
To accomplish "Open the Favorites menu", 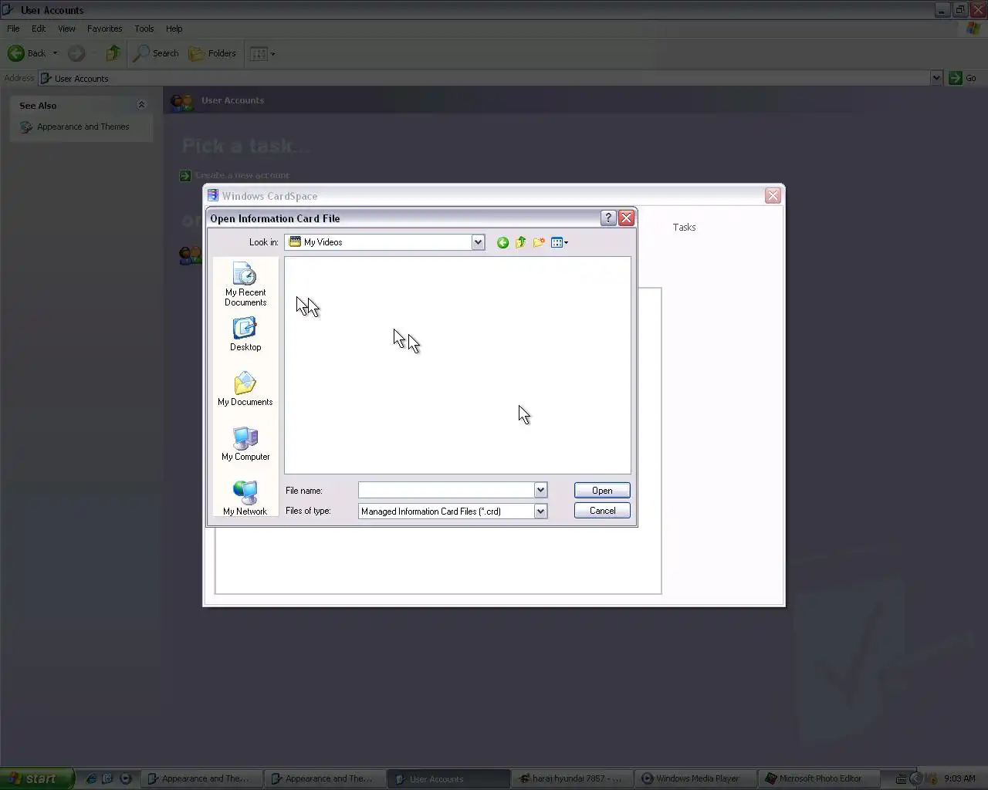I will 105,29.
